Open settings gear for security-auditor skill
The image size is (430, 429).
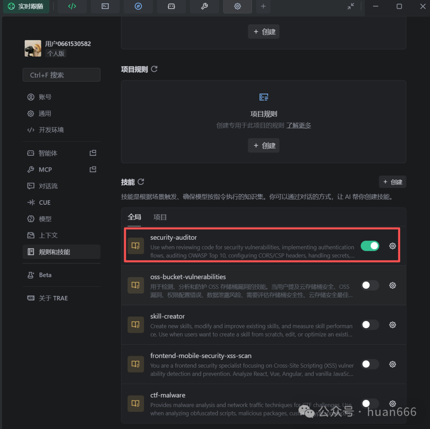(x=393, y=246)
